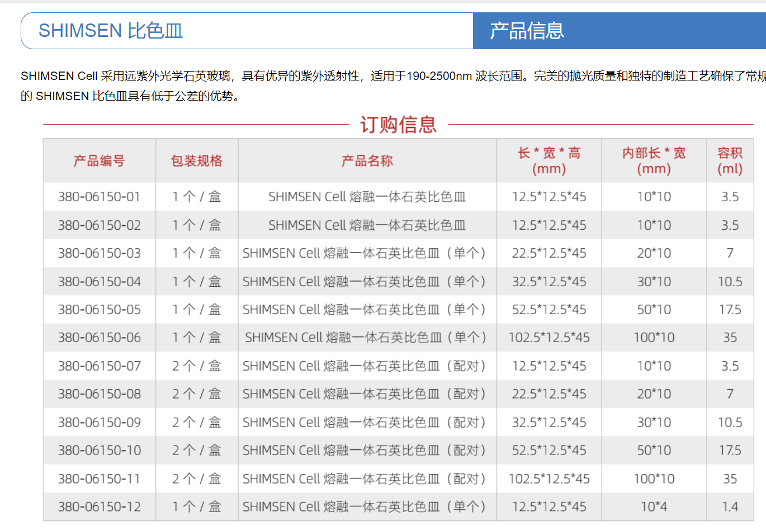Click the 长*宽*高 (mm) column header
The width and height of the screenshot is (766, 531).
tap(549, 161)
